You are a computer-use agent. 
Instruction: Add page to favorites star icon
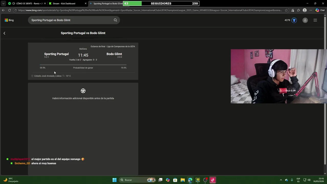(x=286, y=10)
